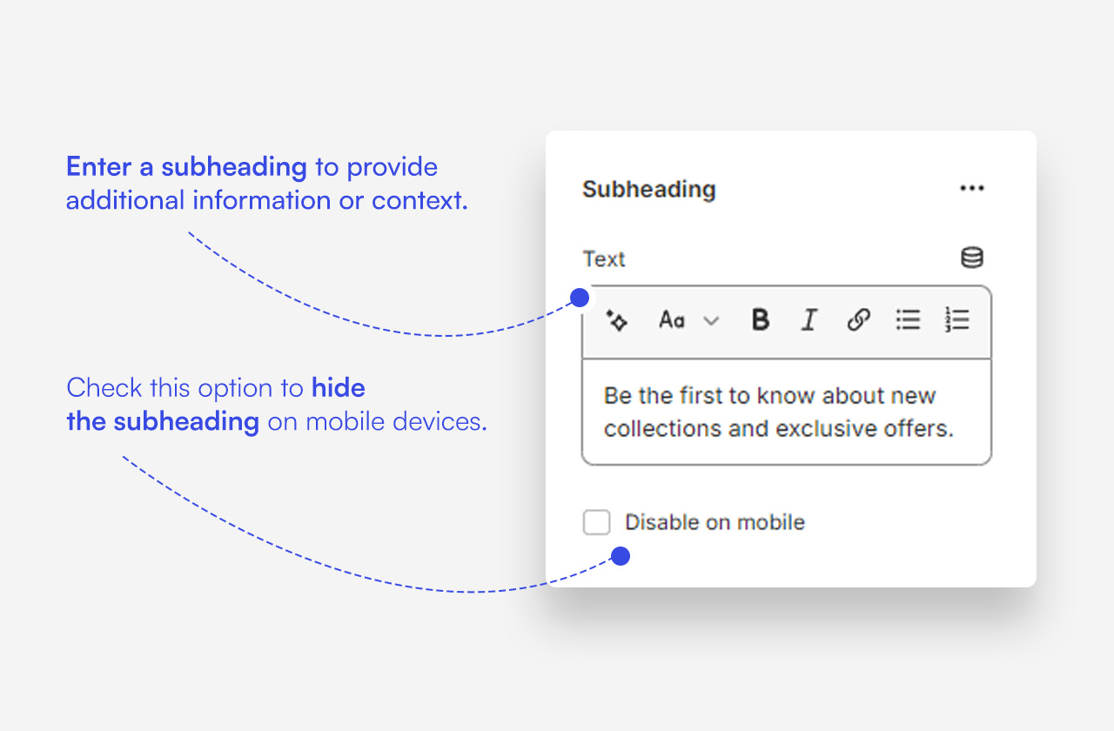The height and width of the screenshot is (731, 1114).
Task: Click the 'Text' field label
Action: point(604,259)
